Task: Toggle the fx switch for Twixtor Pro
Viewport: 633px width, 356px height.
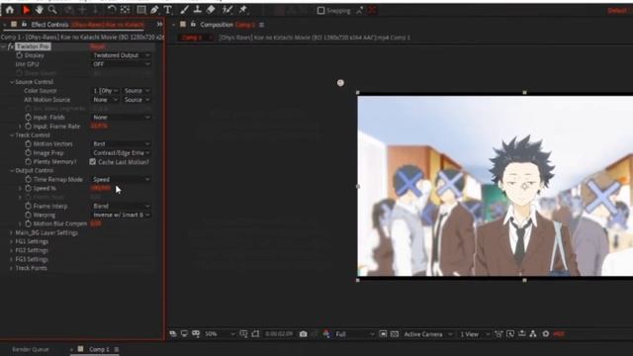Action: [11, 46]
